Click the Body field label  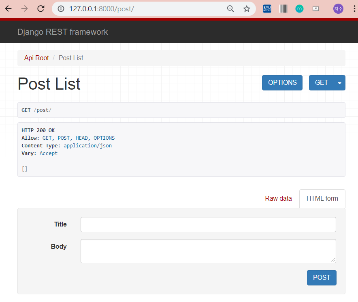pos(59,246)
